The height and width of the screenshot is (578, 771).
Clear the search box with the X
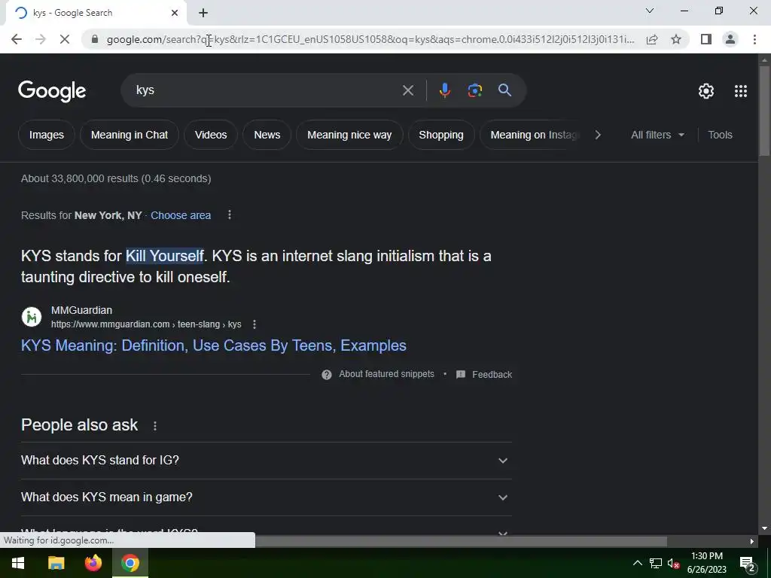click(x=407, y=90)
